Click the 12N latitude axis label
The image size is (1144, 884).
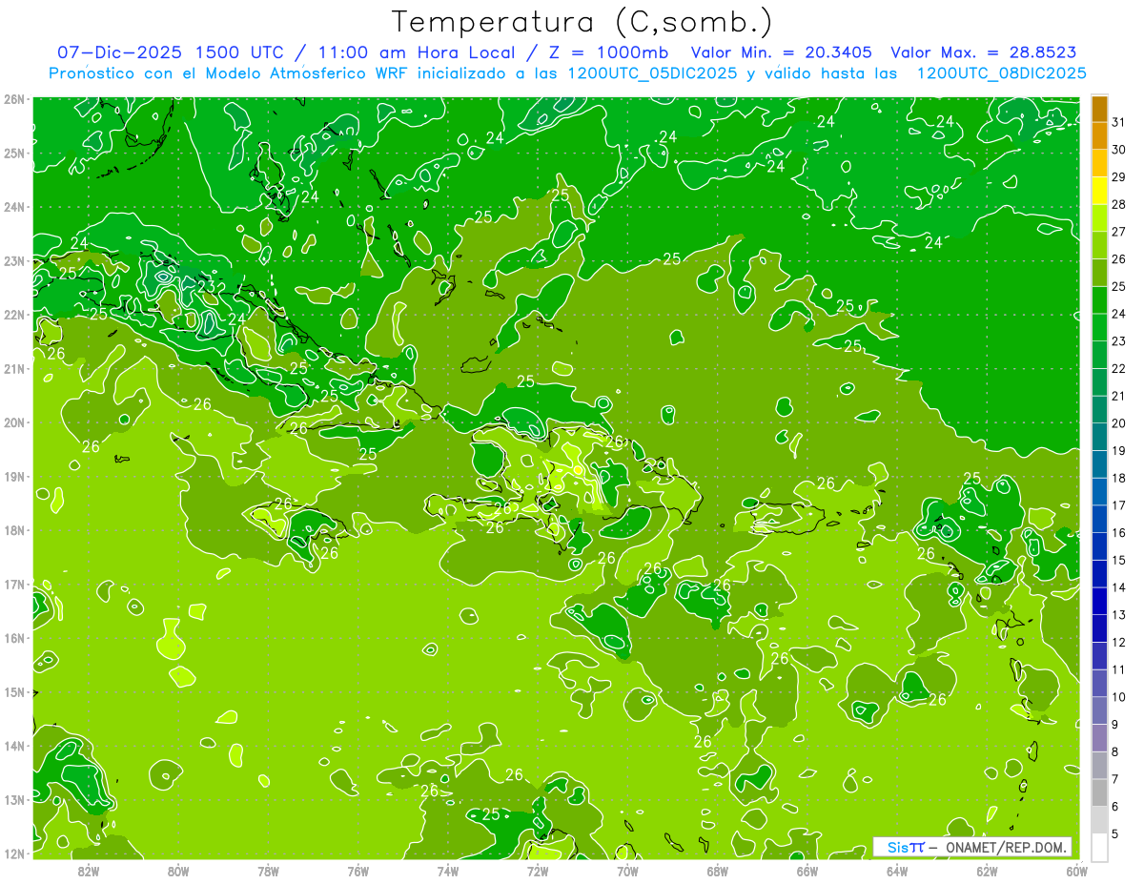[x=14, y=853]
